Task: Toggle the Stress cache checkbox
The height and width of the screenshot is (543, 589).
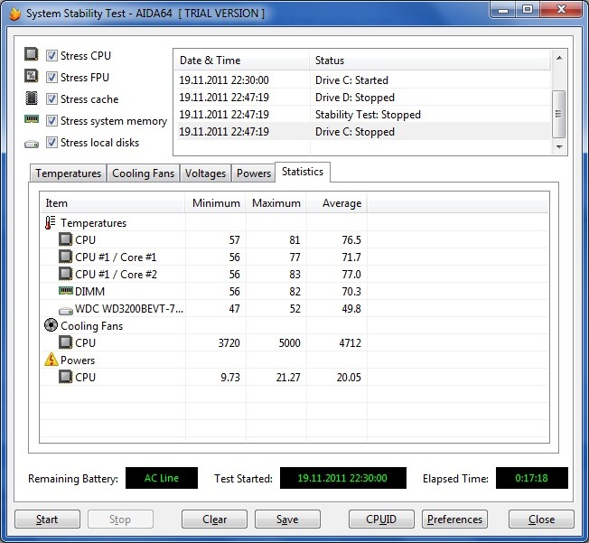Action: point(51,99)
